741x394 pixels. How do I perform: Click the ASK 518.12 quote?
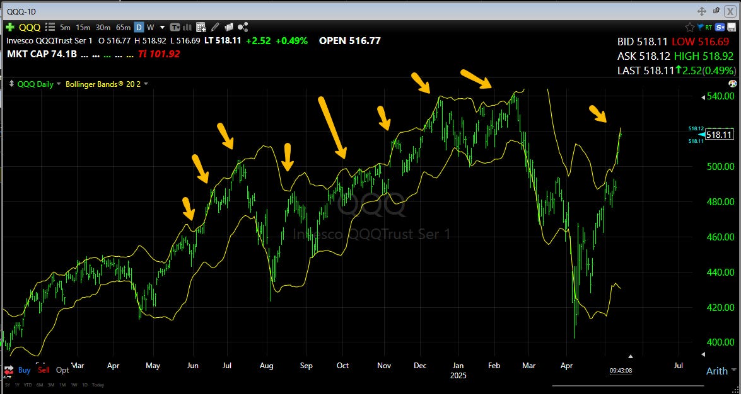pos(644,56)
